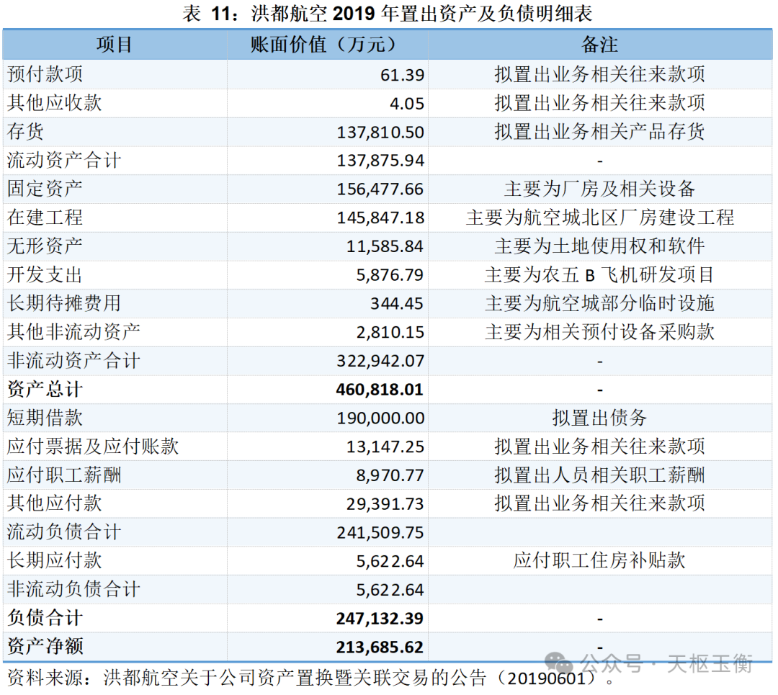
Task: Select the 长期待摊费用 value 344.45
Action: click(397, 303)
